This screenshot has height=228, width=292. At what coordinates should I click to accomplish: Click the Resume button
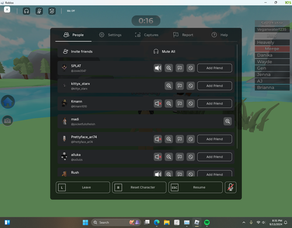(x=196, y=187)
